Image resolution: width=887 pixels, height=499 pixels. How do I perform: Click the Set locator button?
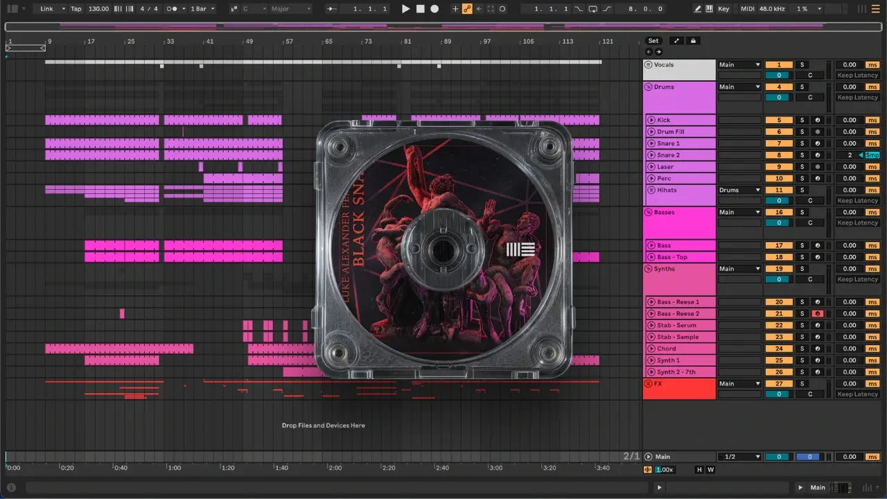(653, 41)
